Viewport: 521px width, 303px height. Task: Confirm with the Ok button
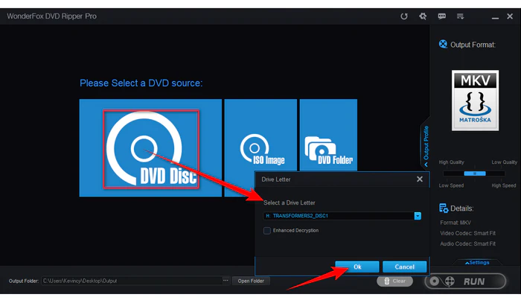tap(357, 267)
